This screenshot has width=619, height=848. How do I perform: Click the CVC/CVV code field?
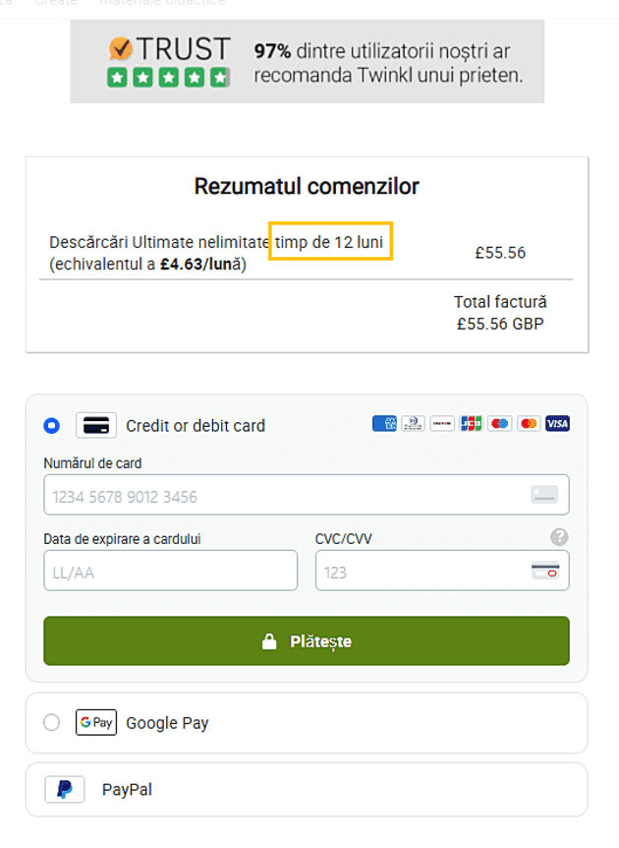tap(441, 571)
